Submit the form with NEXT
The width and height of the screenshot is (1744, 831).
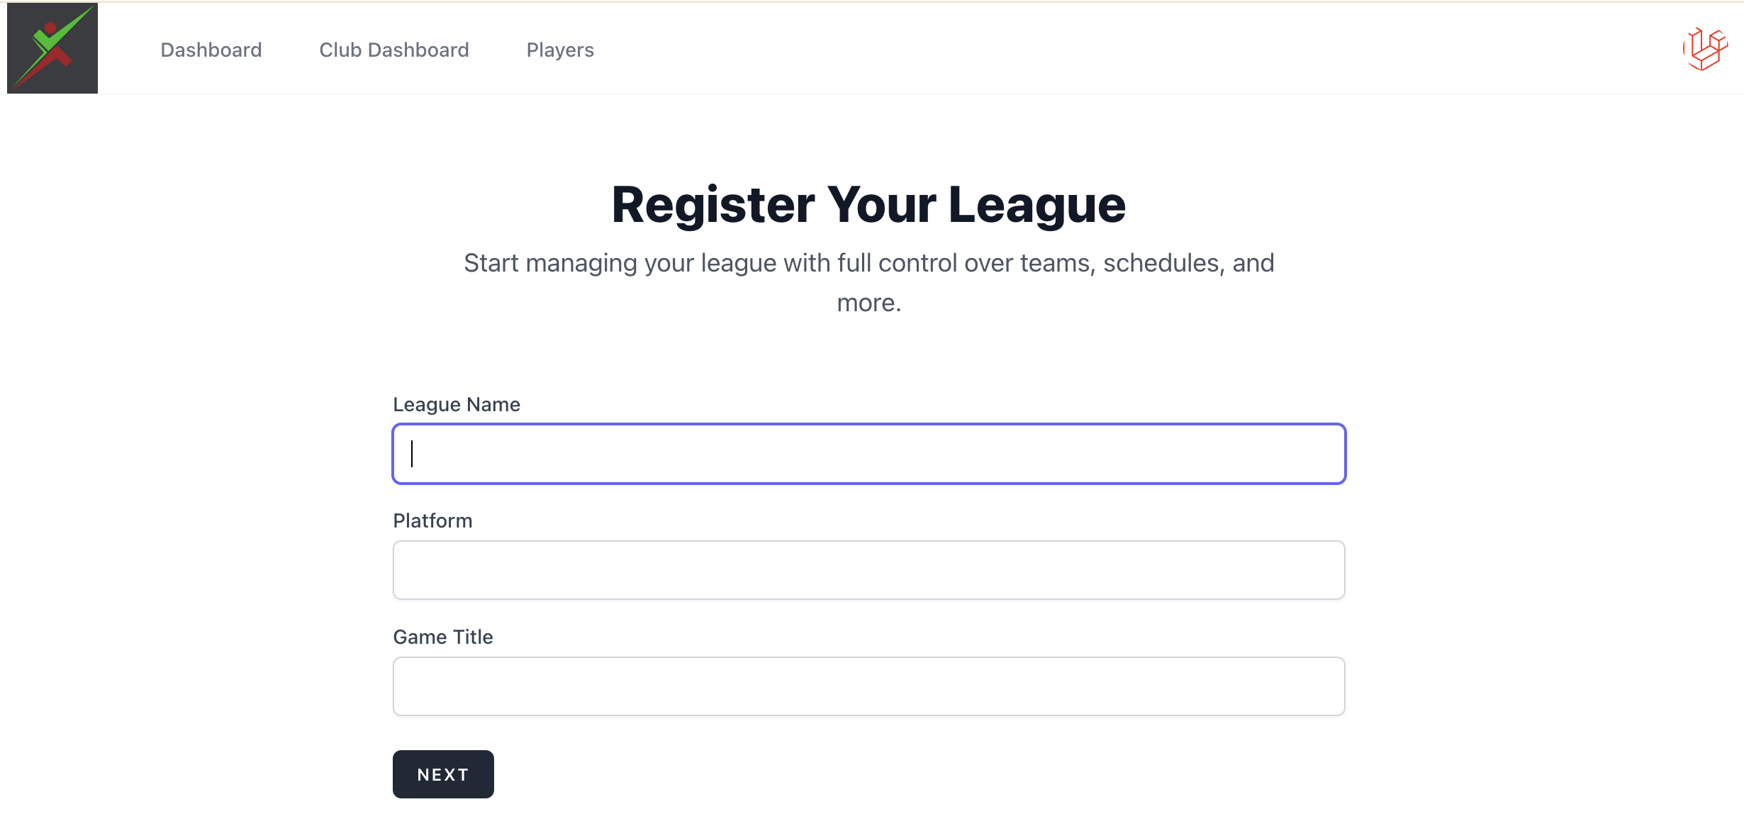coord(443,774)
